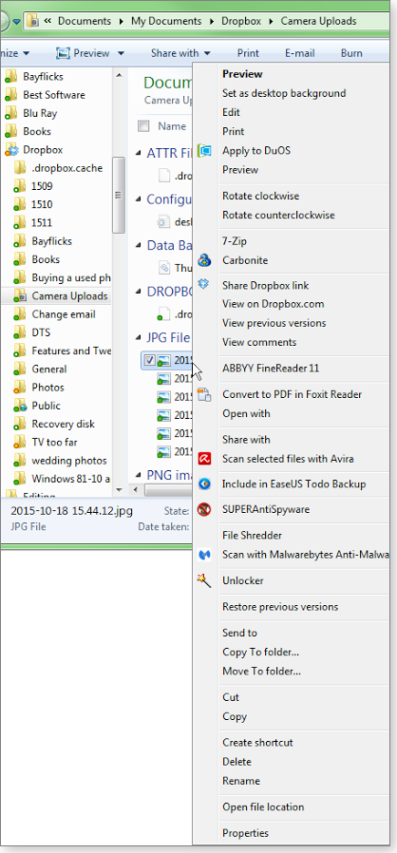The width and height of the screenshot is (397, 853).
Task: Click the Name column header
Action: (x=172, y=126)
